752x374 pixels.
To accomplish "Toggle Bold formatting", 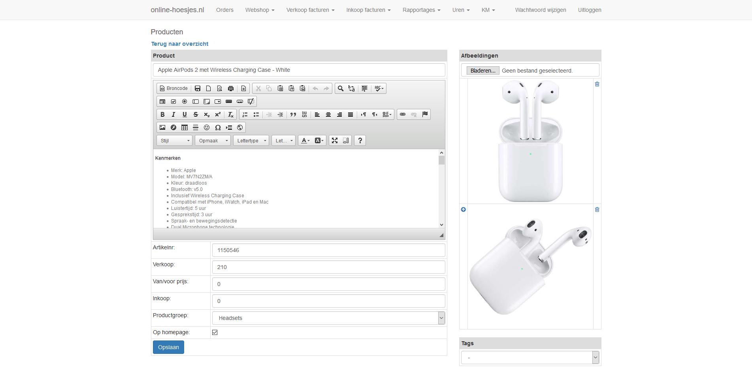I will 162,114.
